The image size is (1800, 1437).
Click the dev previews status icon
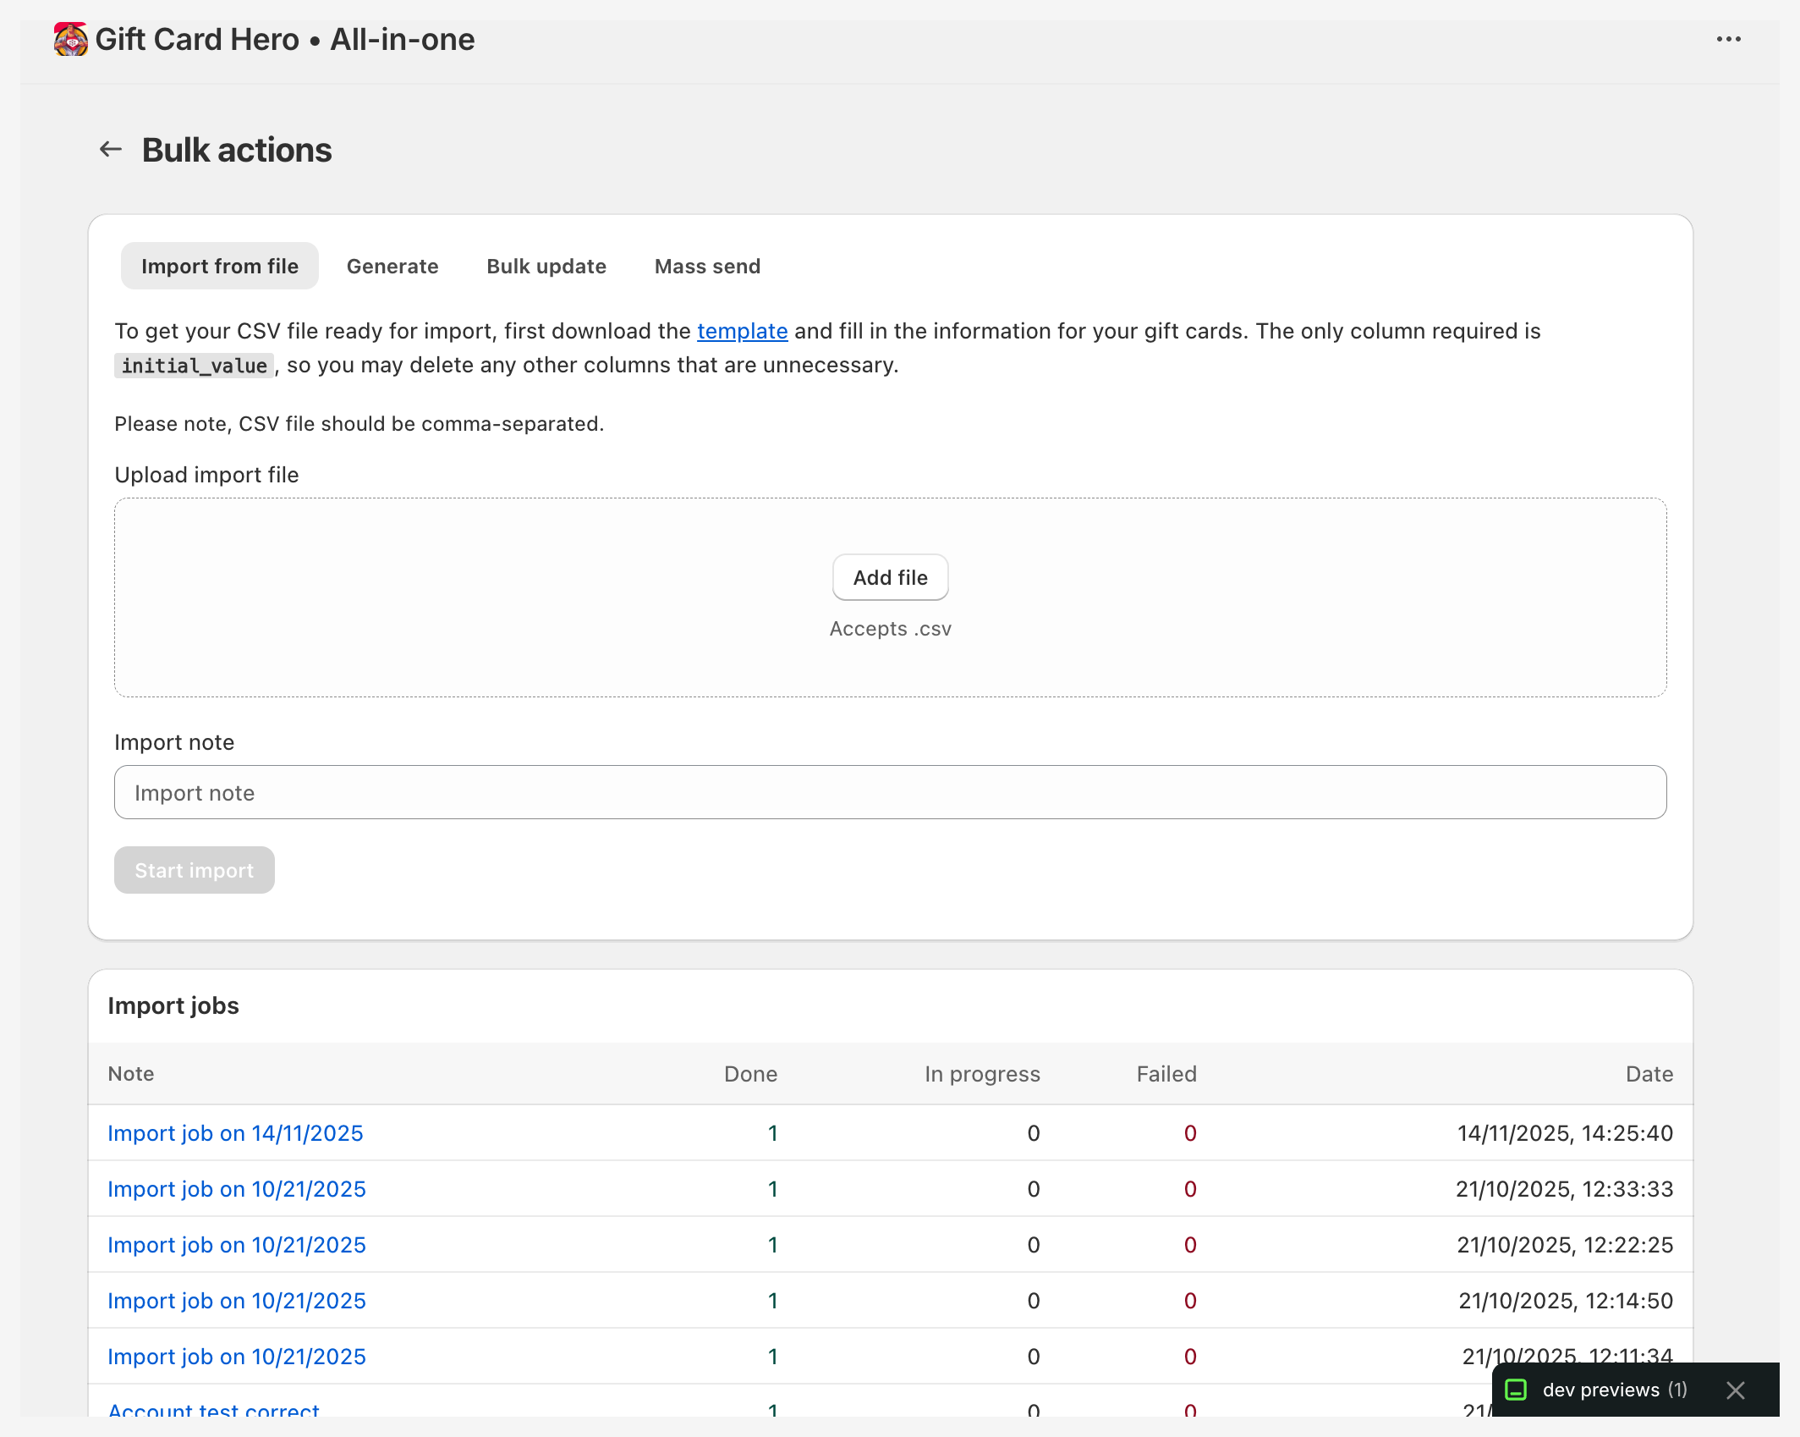1517,1390
